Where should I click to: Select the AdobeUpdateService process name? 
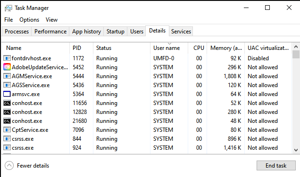click(x=40, y=67)
